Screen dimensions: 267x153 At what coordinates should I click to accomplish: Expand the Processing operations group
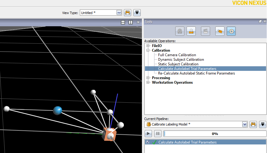148,78
